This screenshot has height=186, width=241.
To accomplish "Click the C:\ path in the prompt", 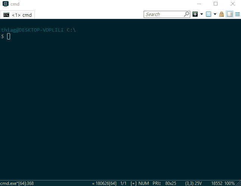I will tap(71, 30).
